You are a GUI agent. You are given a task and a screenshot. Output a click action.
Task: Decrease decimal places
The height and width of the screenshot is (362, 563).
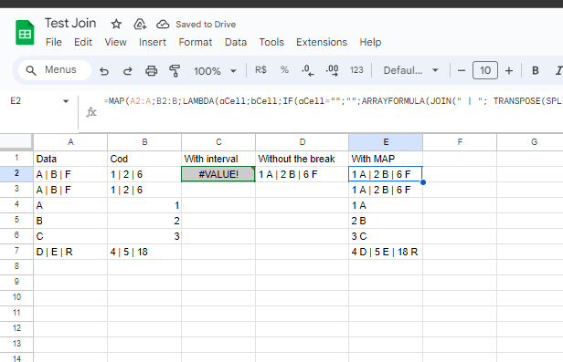point(308,70)
